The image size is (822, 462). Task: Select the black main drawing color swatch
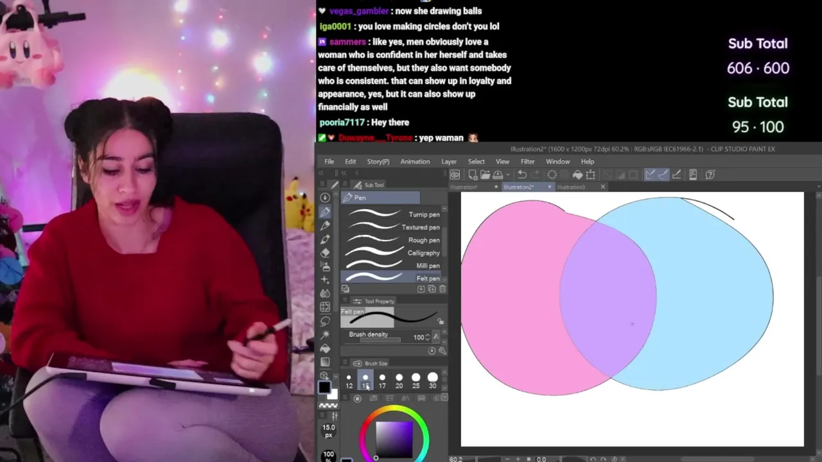click(x=324, y=387)
